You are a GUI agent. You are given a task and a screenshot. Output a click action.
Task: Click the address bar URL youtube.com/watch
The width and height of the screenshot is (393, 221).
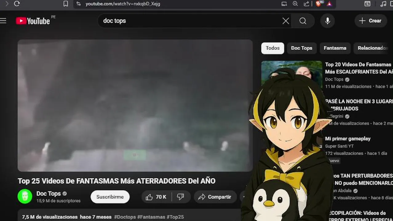click(x=123, y=4)
